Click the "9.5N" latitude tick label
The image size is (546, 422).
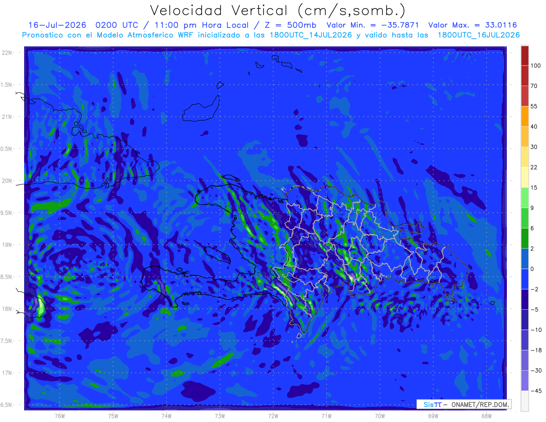[6, 213]
